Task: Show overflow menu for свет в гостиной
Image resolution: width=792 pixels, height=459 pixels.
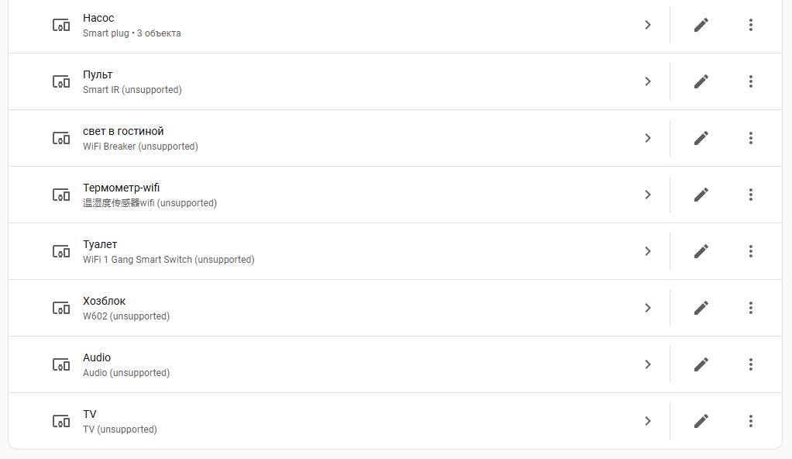Action: (751, 138)
